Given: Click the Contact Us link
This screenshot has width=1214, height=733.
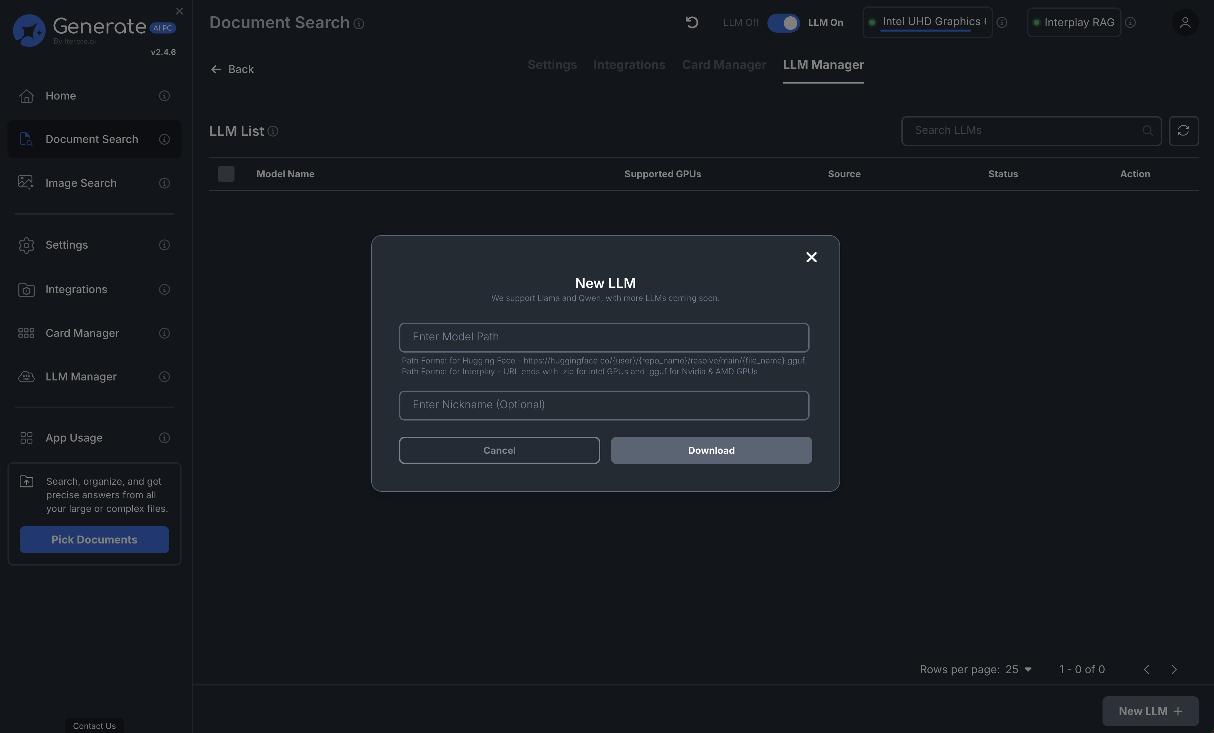Looking at the screenshot, I should [94, 726].
